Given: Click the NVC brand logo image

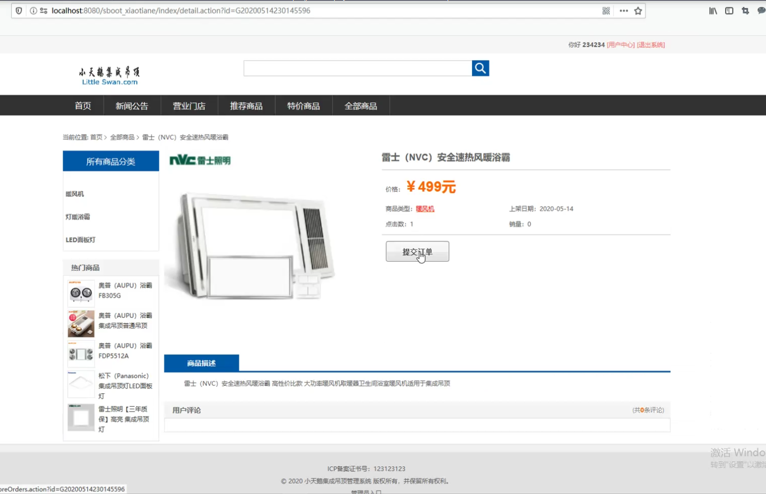Looking at the screenshot, I should 200,160.
